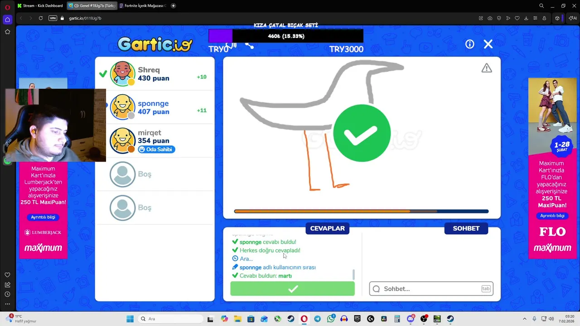The height and width of the screenshot is (326, 580).
Task: Report the drawing with the warning triangle
Action: [x=487, y=68]
